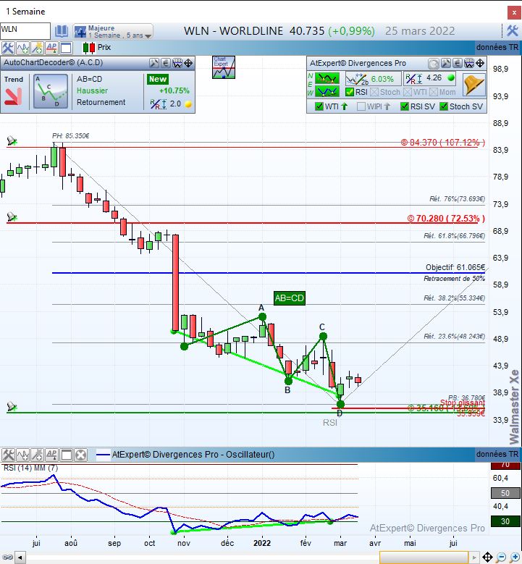Screen dimensions: 522x564
Task: Click the AP icon in oscillator toolbar
Action: (x=51, y=455)
